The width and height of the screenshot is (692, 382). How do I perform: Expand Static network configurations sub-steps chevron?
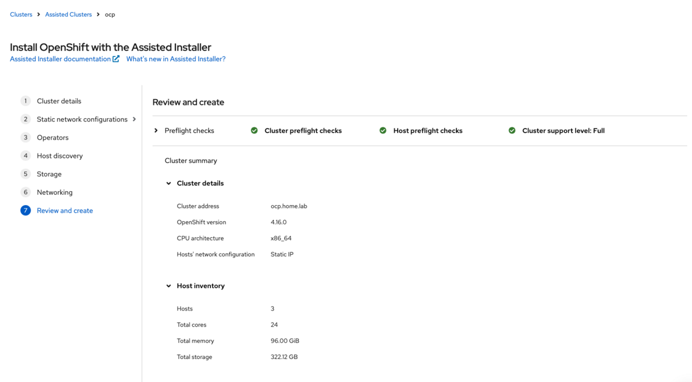click(134, 119)
